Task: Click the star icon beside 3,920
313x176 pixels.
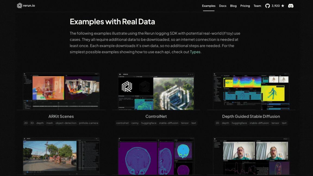Action: [x=283, y=6]
